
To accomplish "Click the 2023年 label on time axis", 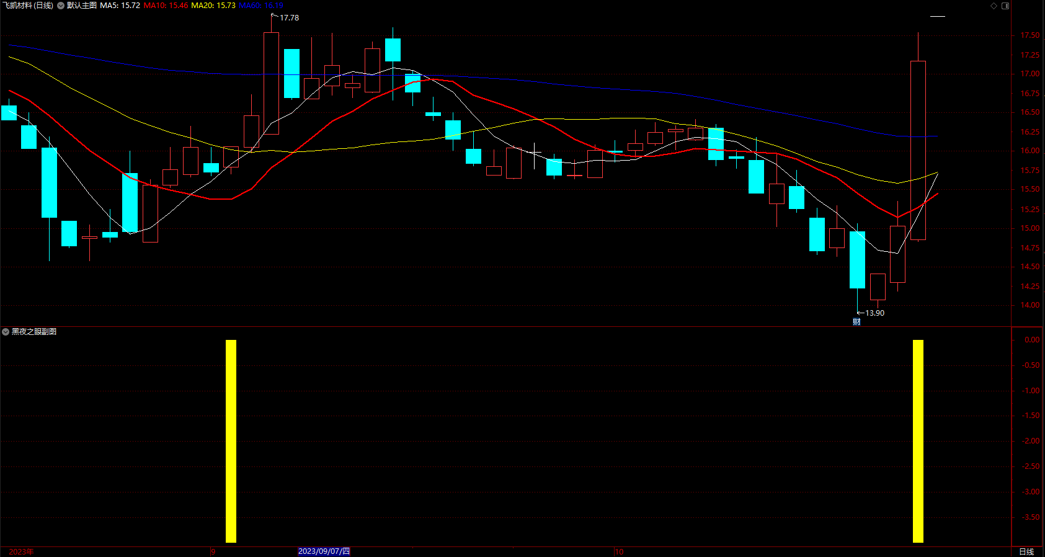I will (x=22, y=551).
